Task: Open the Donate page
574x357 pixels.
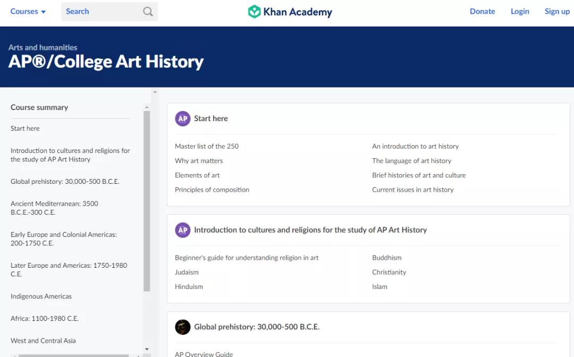Action: click(482, 12)
